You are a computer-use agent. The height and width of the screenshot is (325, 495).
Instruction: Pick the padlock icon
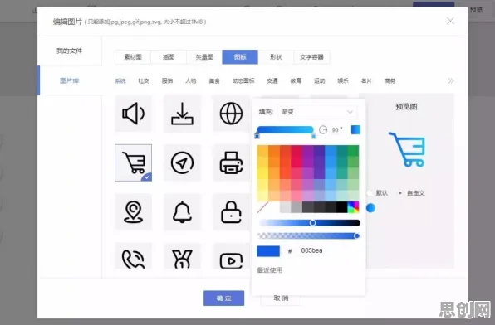click(x=231, y=212)
